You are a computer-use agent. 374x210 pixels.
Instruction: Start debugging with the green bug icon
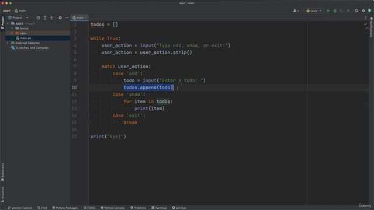pyautogui.click(x=335, y=10)
